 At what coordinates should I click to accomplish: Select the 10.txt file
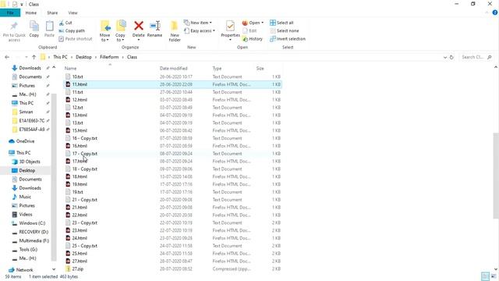[x=173, y=76]
